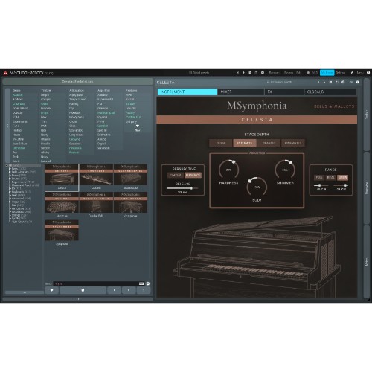Set stage depth to Close

221,143
